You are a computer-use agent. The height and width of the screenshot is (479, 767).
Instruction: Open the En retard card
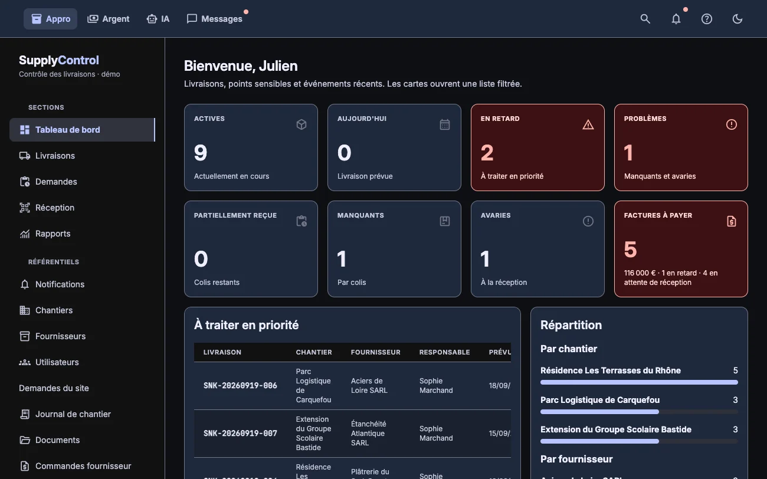coord(537,147)
